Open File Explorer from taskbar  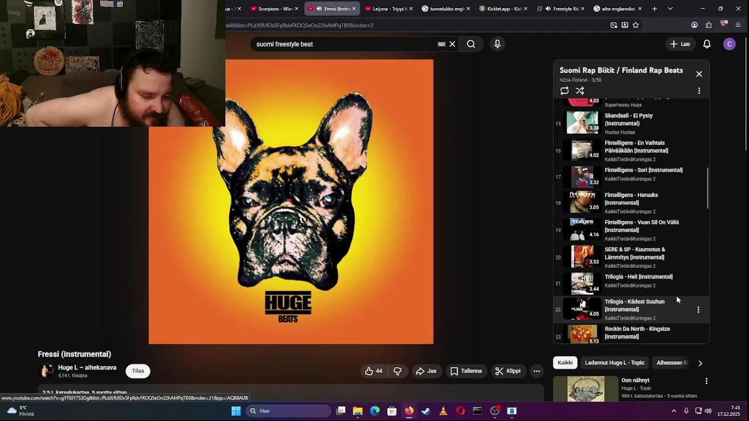coord(358,411)
